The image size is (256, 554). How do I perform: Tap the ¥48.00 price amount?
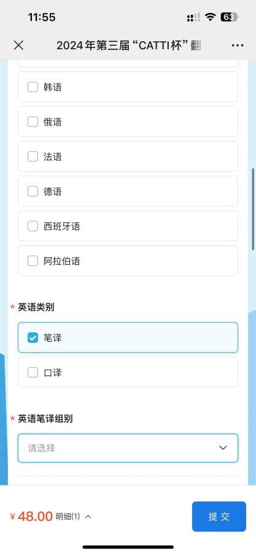click(31, 517)
